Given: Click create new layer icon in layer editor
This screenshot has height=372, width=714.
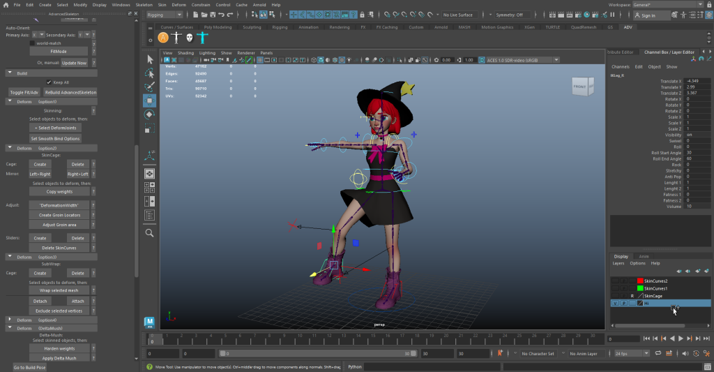Looking at the screenshot, I should (x=697, y=271).
